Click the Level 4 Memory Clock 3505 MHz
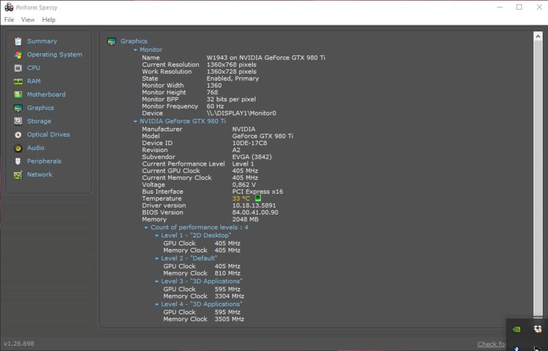 coord(229,319)
